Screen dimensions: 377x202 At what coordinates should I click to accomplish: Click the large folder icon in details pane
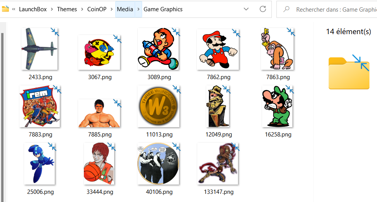pyautogui.click(x=349, y=73)
